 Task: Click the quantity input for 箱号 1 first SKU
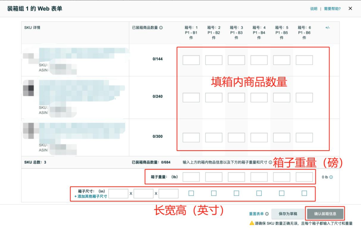191,60
